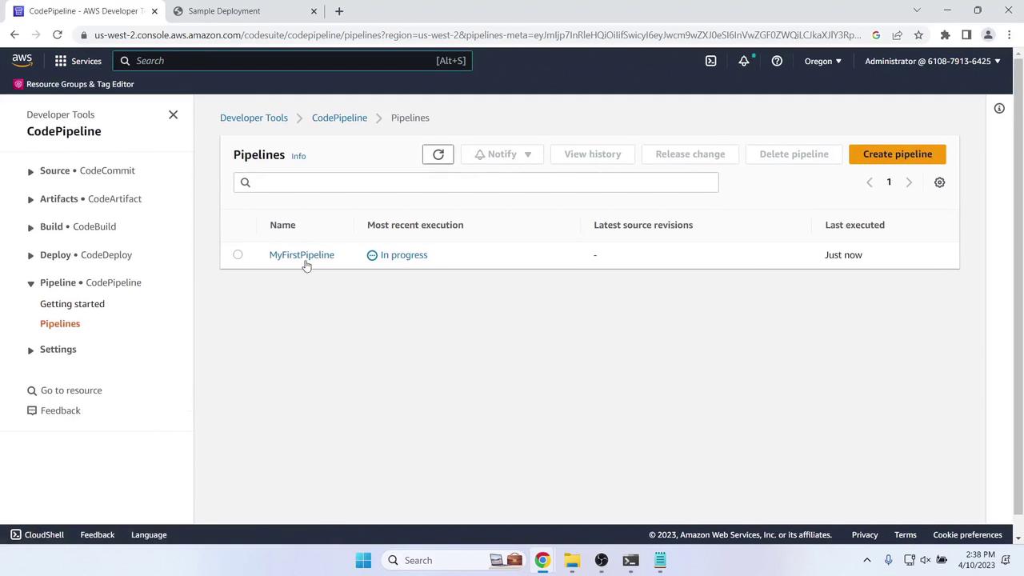Screen dimensions: 1024x576
Task: Go to next page of pipelines
Action: (x=909, y=182)
